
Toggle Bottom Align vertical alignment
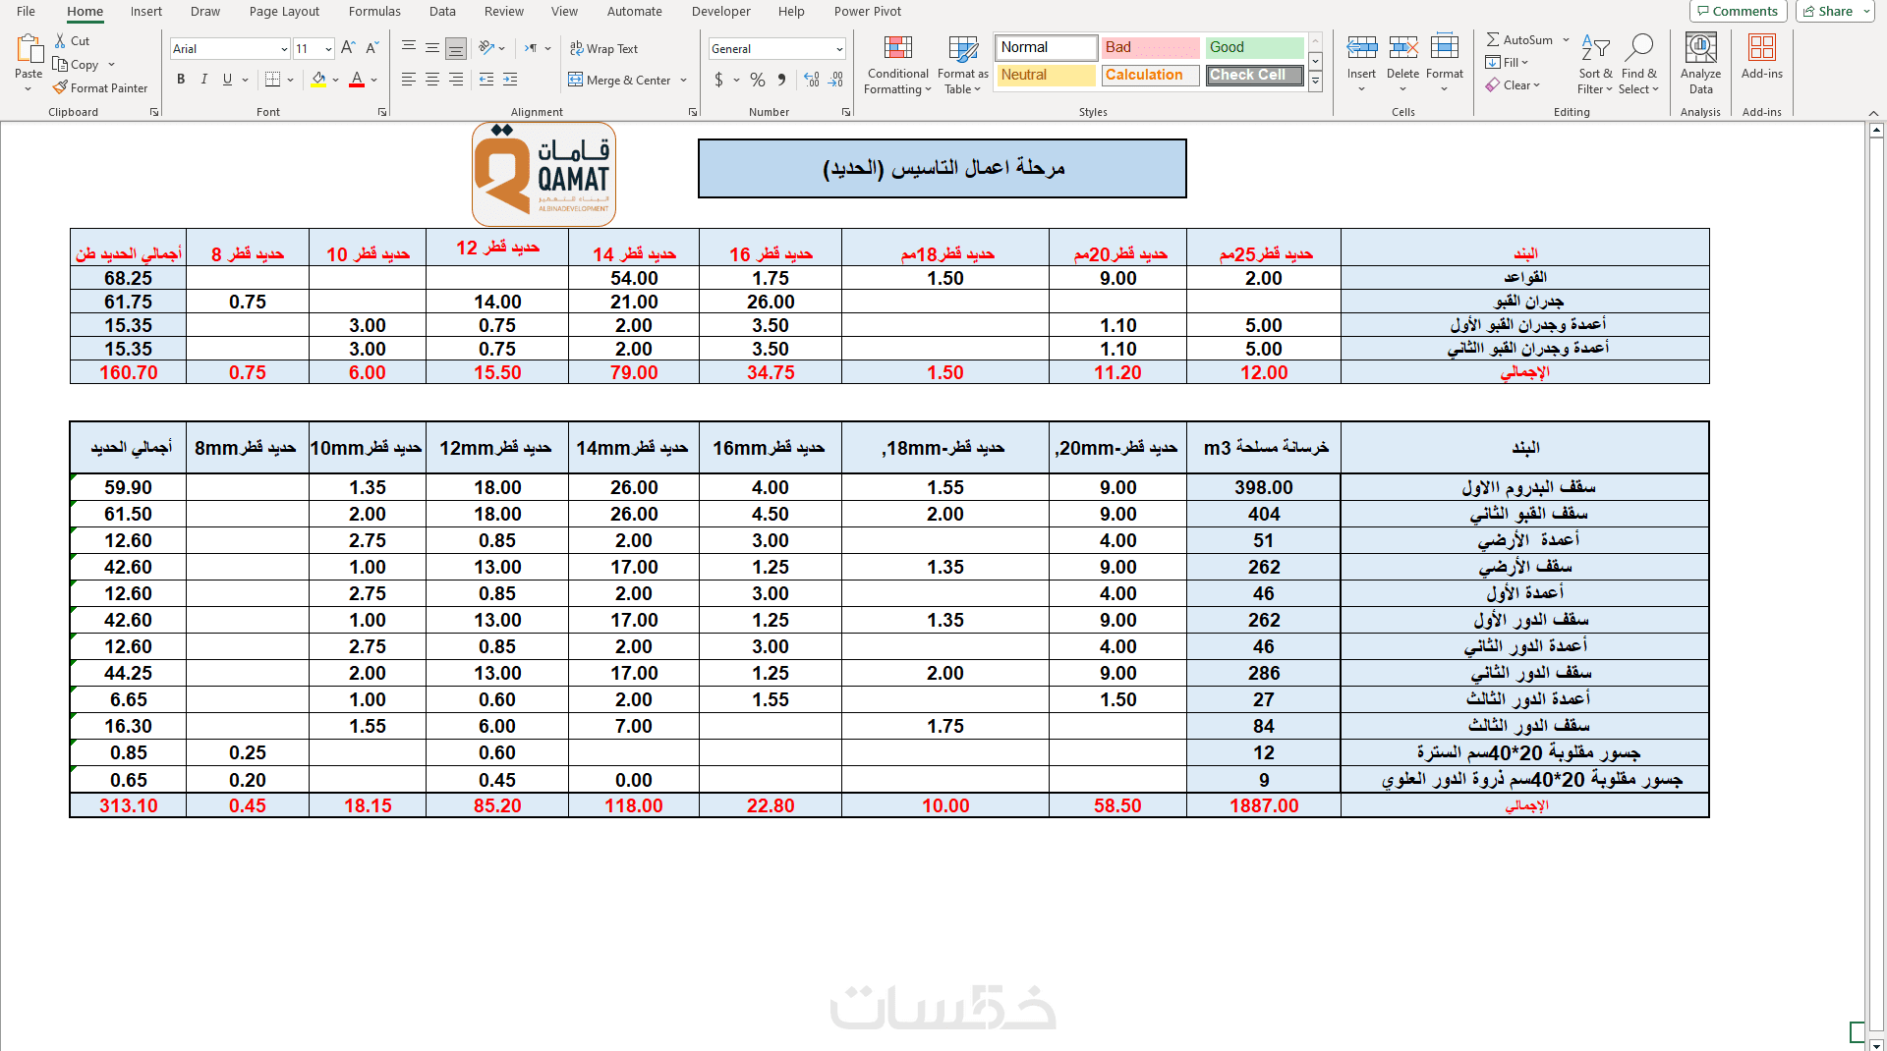456,48
